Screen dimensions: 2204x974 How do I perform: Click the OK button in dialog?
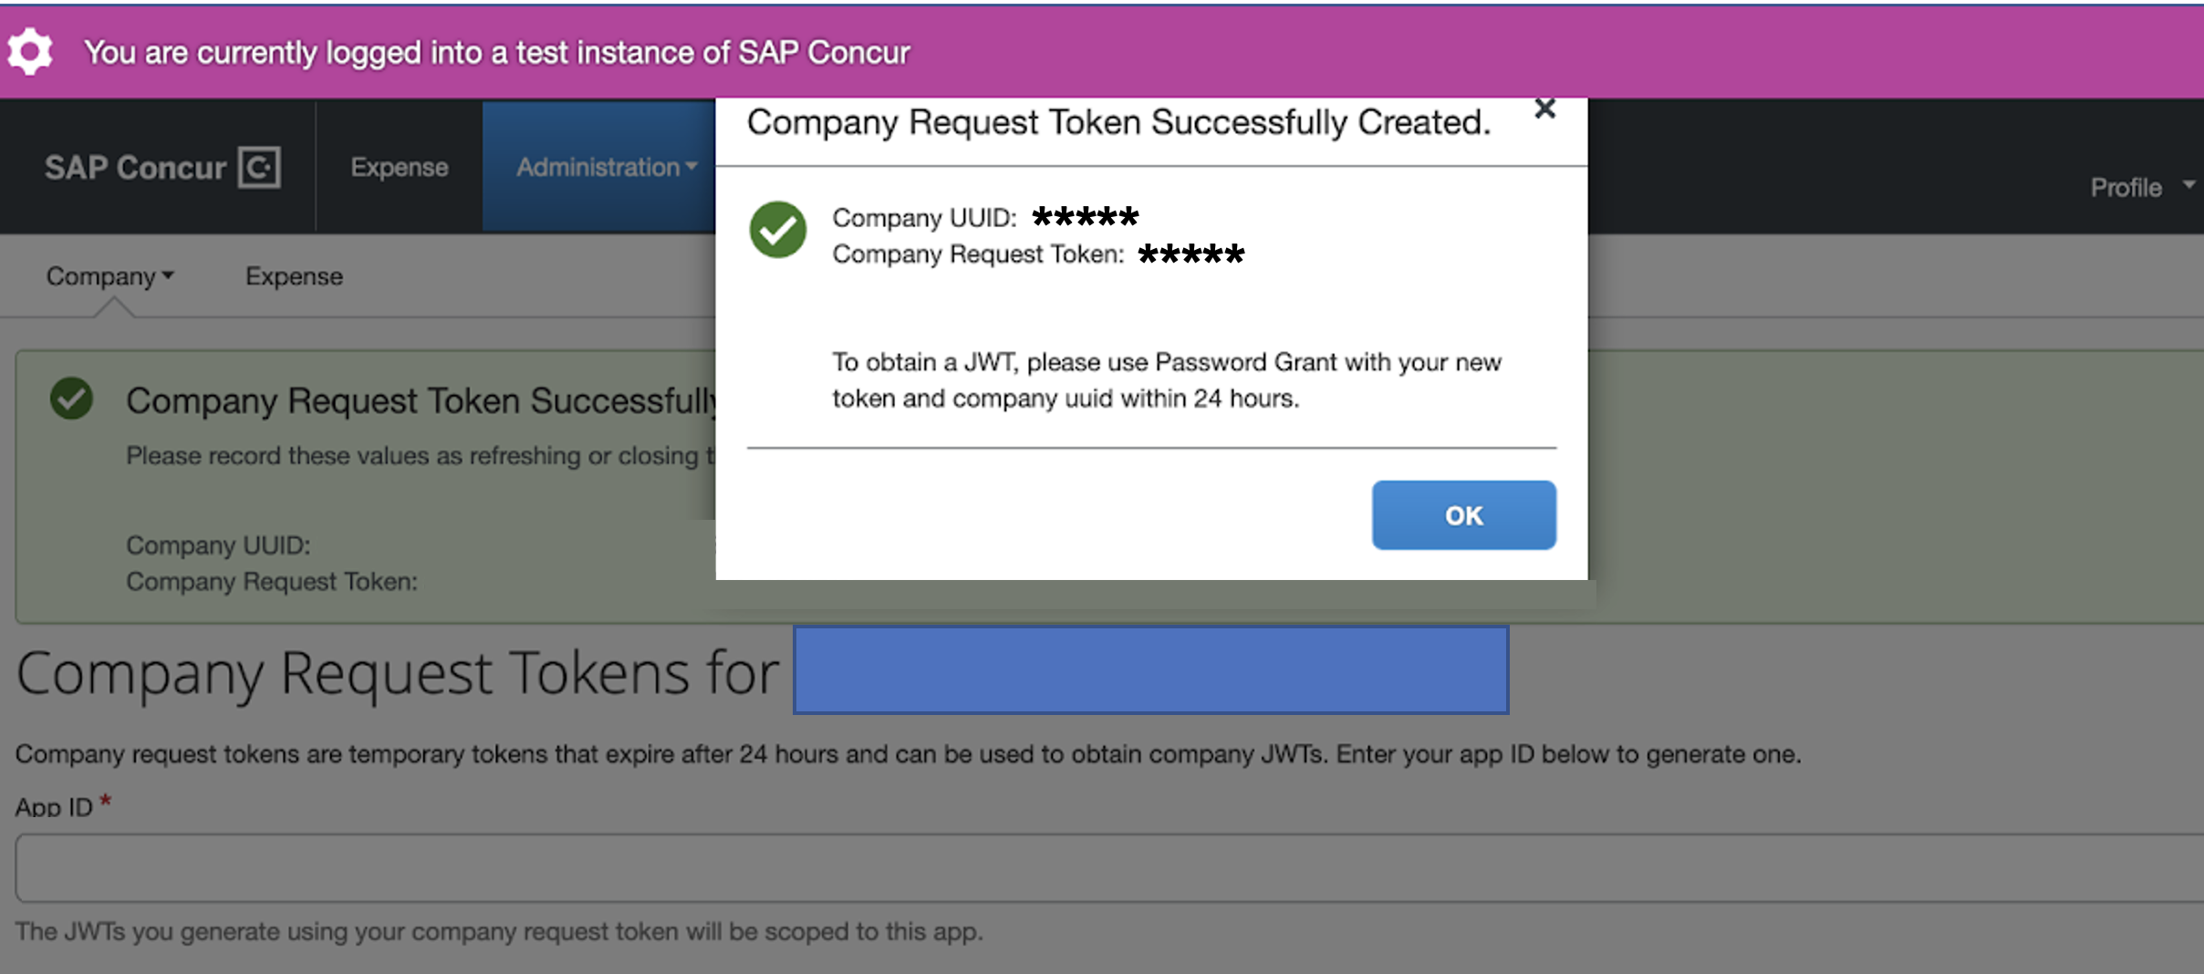1463,515
